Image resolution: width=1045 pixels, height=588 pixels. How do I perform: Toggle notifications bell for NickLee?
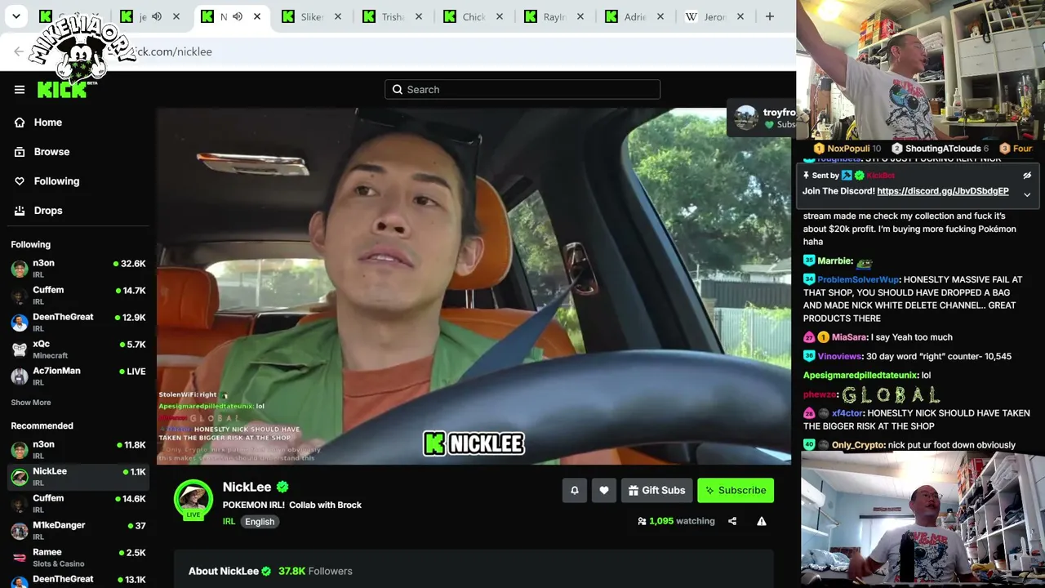574,490
